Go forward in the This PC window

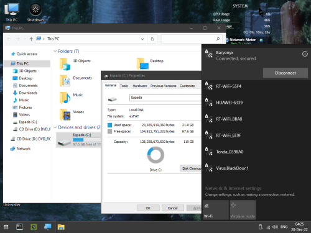tap(18, 39)
